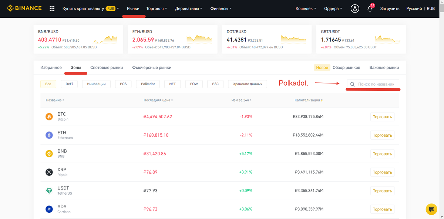This screenshot has width=444, height=219.
Task: Click the DOT/BUSD pair title
Action: [236, 32]
